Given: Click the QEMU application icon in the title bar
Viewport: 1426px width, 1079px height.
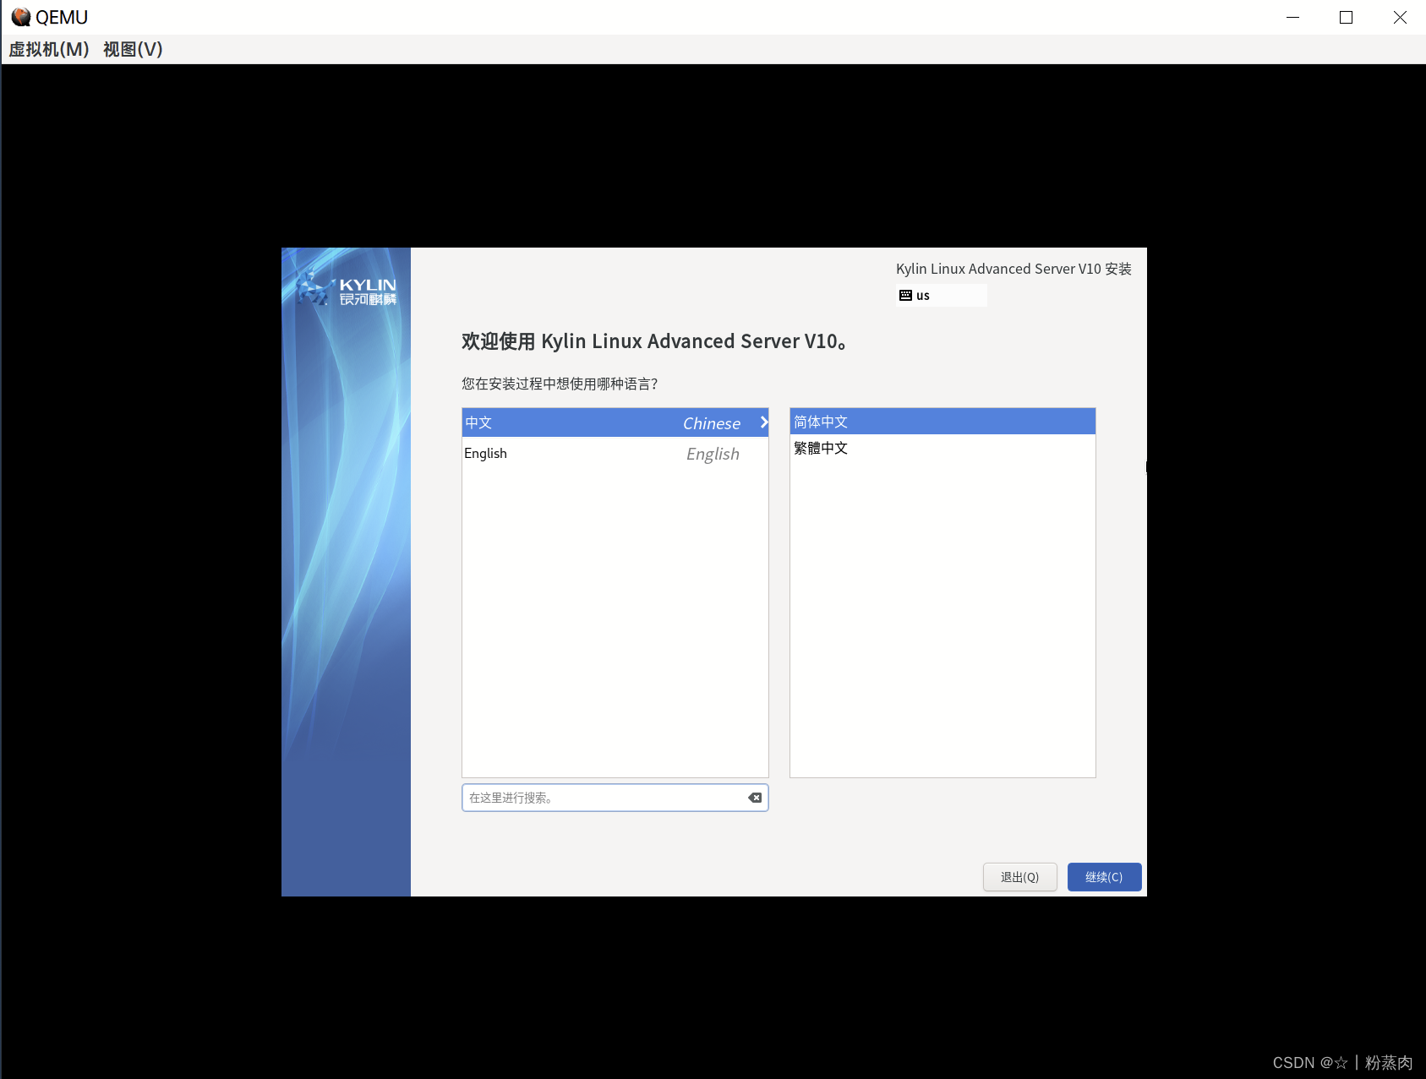Looking at the screenshot, I should (x=20, y=17).
